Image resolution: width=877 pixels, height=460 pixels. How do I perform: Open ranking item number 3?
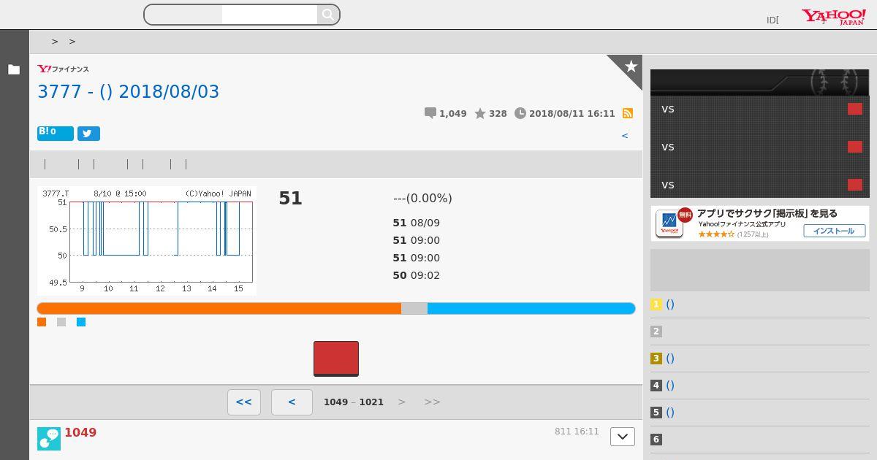click(x=670, y=359)
